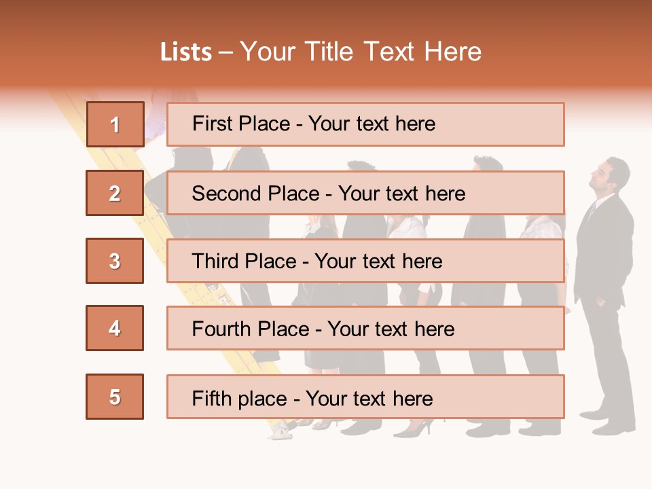652x489 pixels.
Task: Click the "Second Place - Your text here" box
Action: tap(365, 193)
